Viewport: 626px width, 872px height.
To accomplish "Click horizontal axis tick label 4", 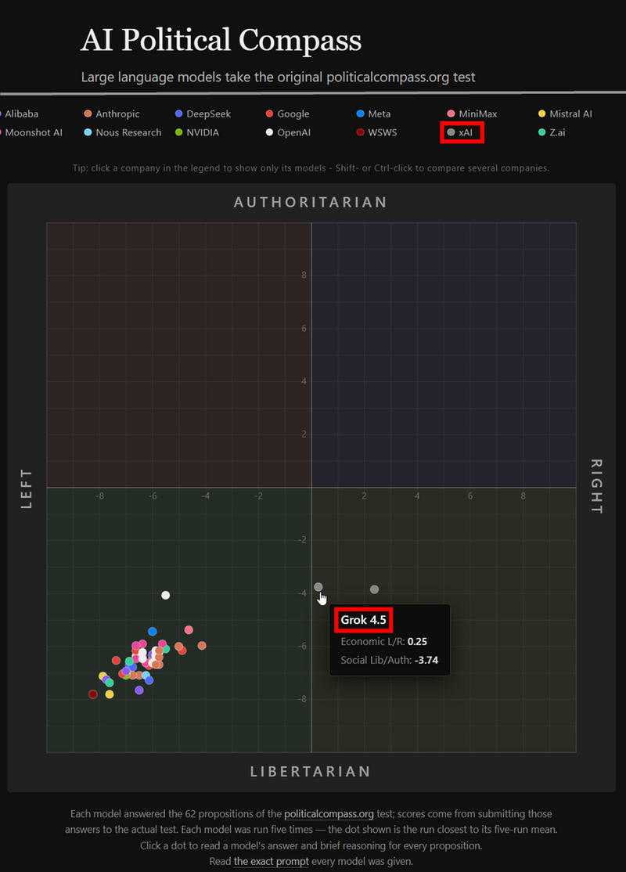I will point(417,496).
